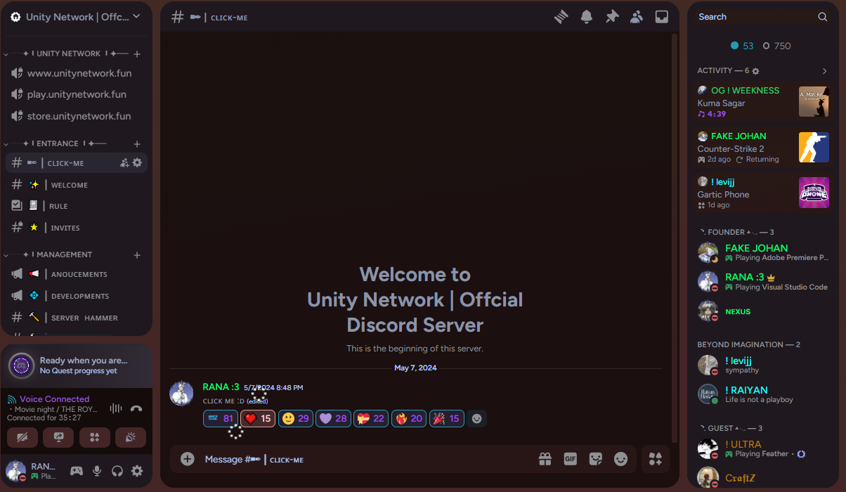Open the Threads icon in channel header
Image resolution: width=846 pixels, height=492 pixels.
tap(561, 17)
